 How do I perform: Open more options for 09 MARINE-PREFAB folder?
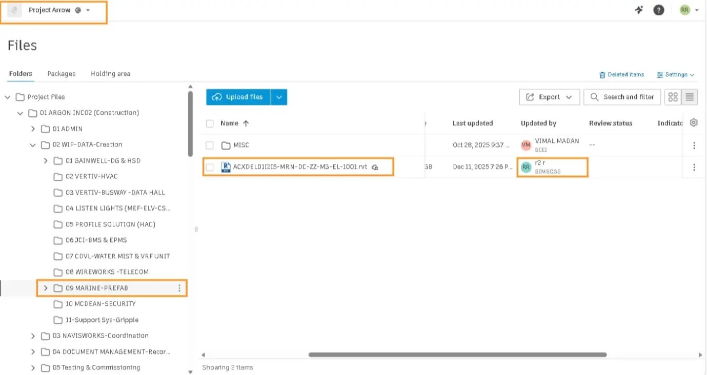(x=179, y=288)
